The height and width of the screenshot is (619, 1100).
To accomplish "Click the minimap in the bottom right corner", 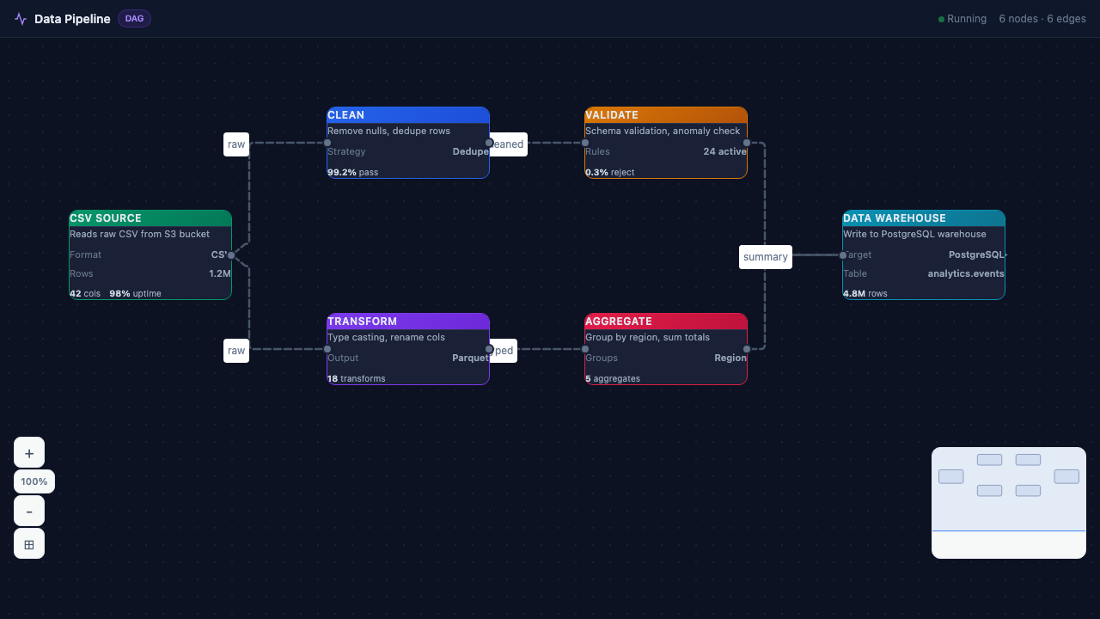I will tap(1008, 502).
